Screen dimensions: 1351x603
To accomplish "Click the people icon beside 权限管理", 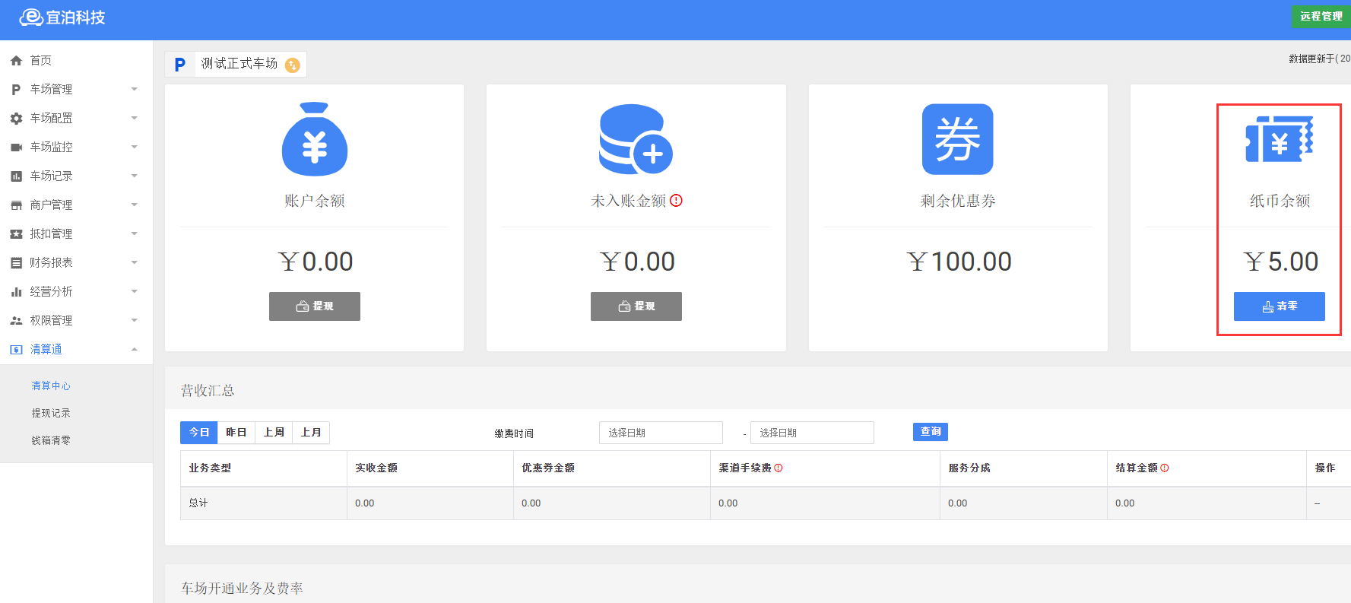I will [x=16, y=321].
